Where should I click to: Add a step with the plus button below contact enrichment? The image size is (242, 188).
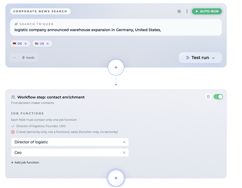tap(116, 178)
